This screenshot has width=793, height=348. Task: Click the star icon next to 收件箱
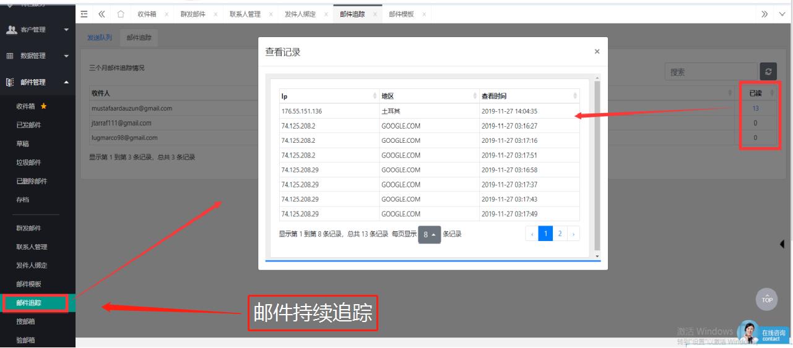click(x=43, y=106)
